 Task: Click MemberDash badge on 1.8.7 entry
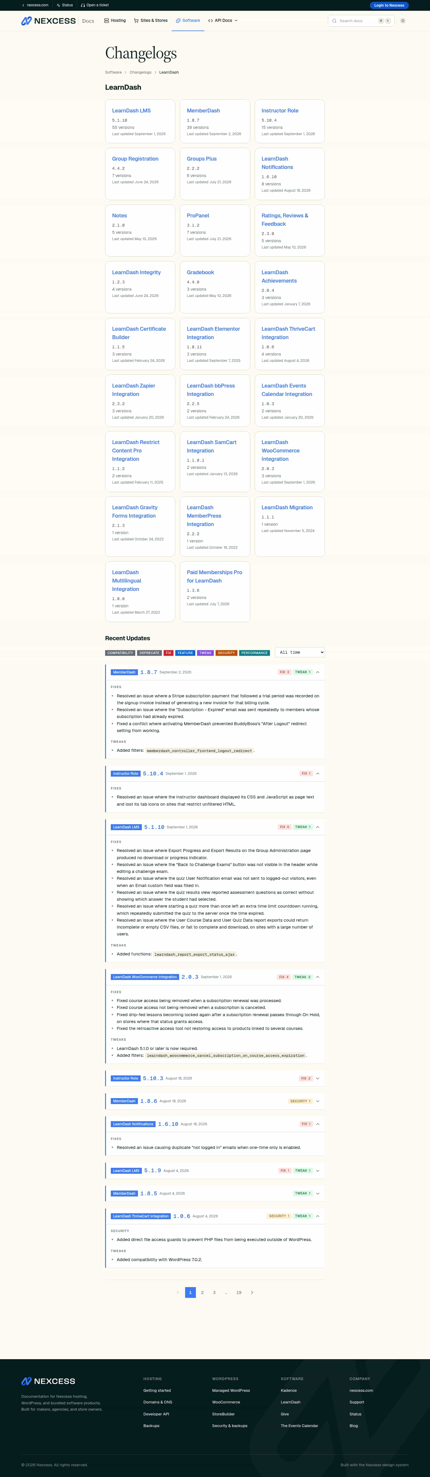[124, 672]
